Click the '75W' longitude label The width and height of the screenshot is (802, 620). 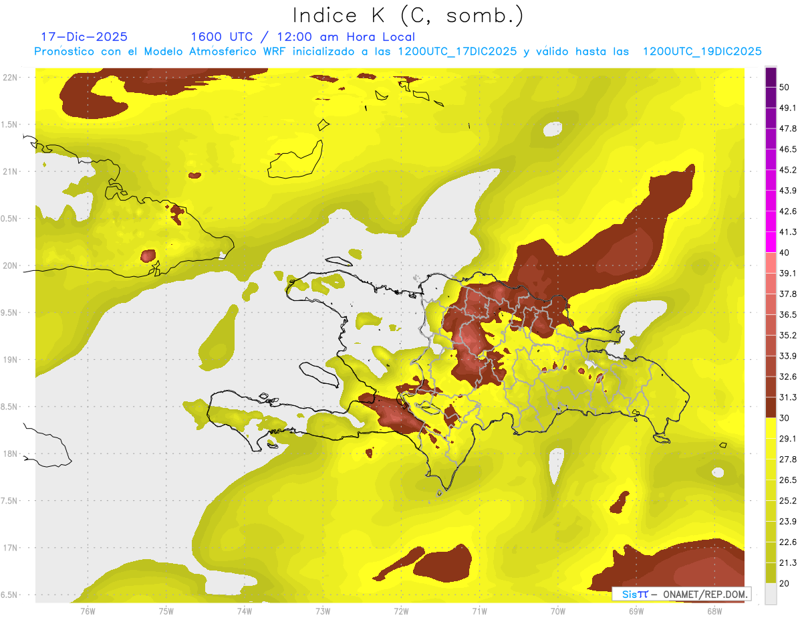(166, 612)
